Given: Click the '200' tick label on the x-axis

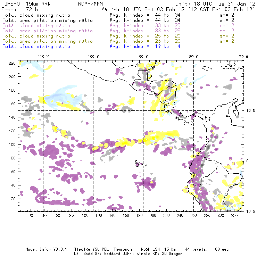Looking at the screenshot, I should click(153, 216).
